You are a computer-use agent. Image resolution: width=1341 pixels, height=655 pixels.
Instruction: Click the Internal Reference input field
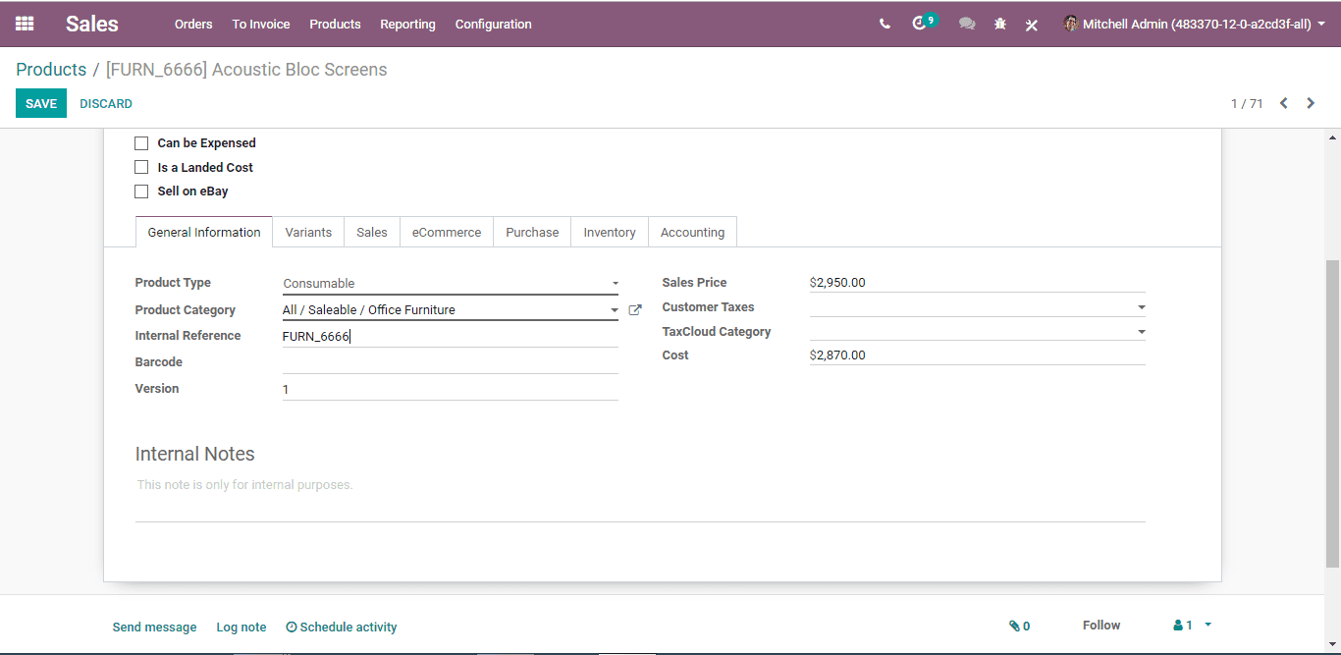point(451,336)
